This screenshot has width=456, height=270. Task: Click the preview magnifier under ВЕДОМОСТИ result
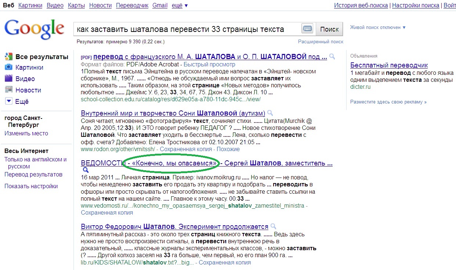coord(86,170)
